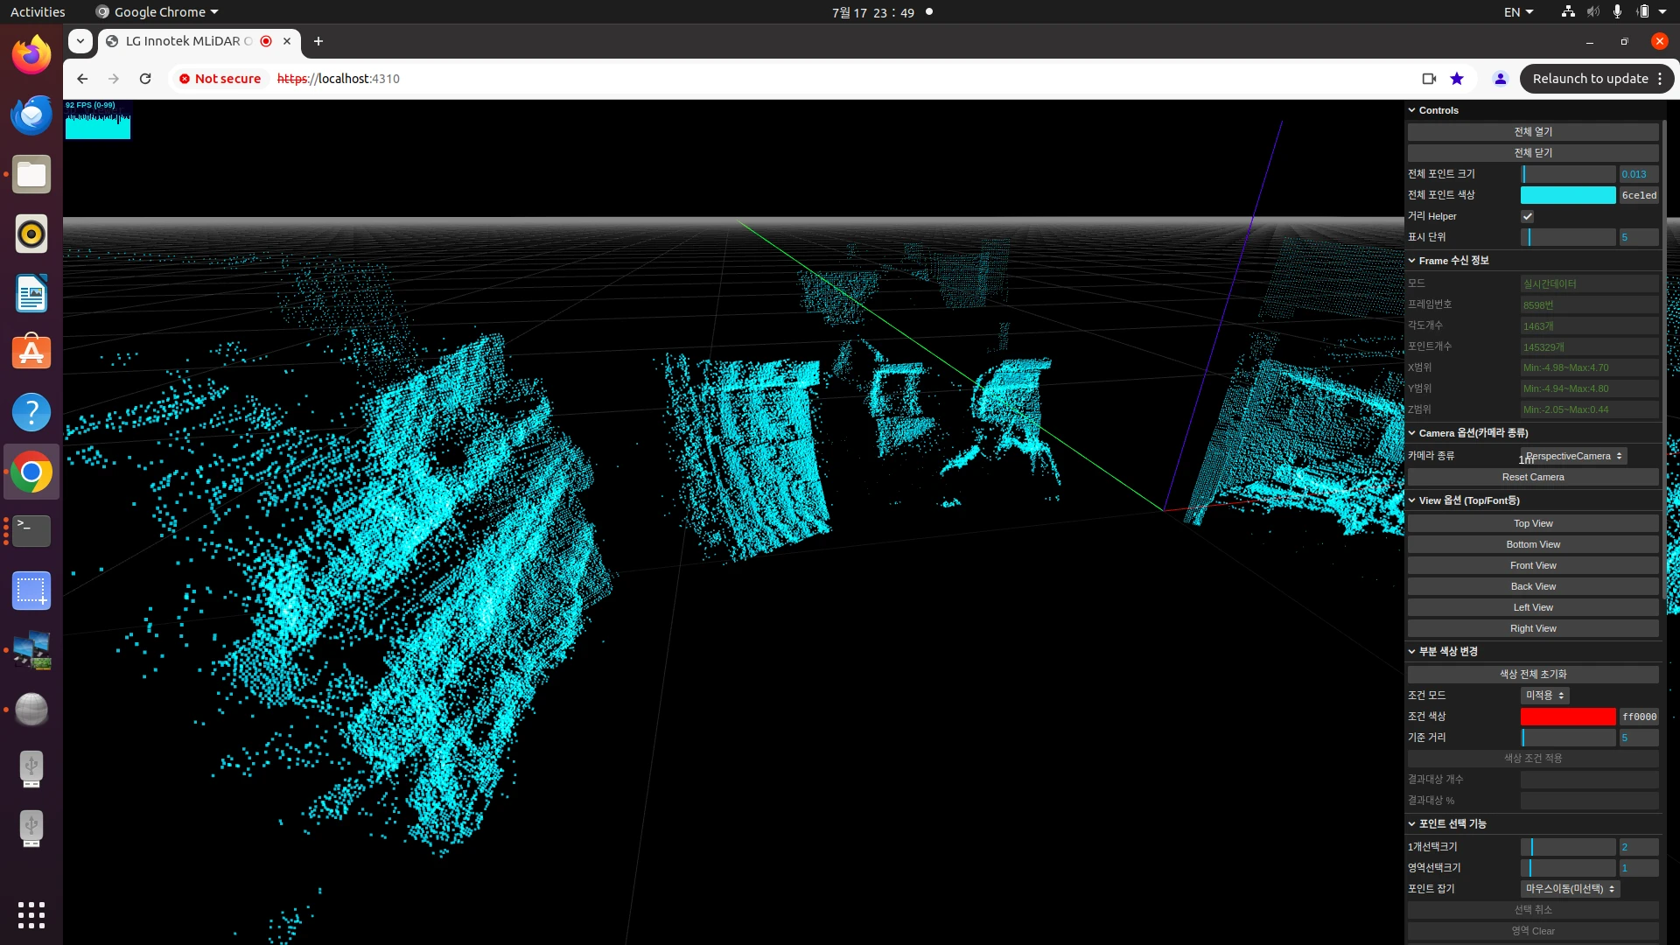
Task: Toggle the 거리 Helper checkbox
Action: (x=1528, y=216)
